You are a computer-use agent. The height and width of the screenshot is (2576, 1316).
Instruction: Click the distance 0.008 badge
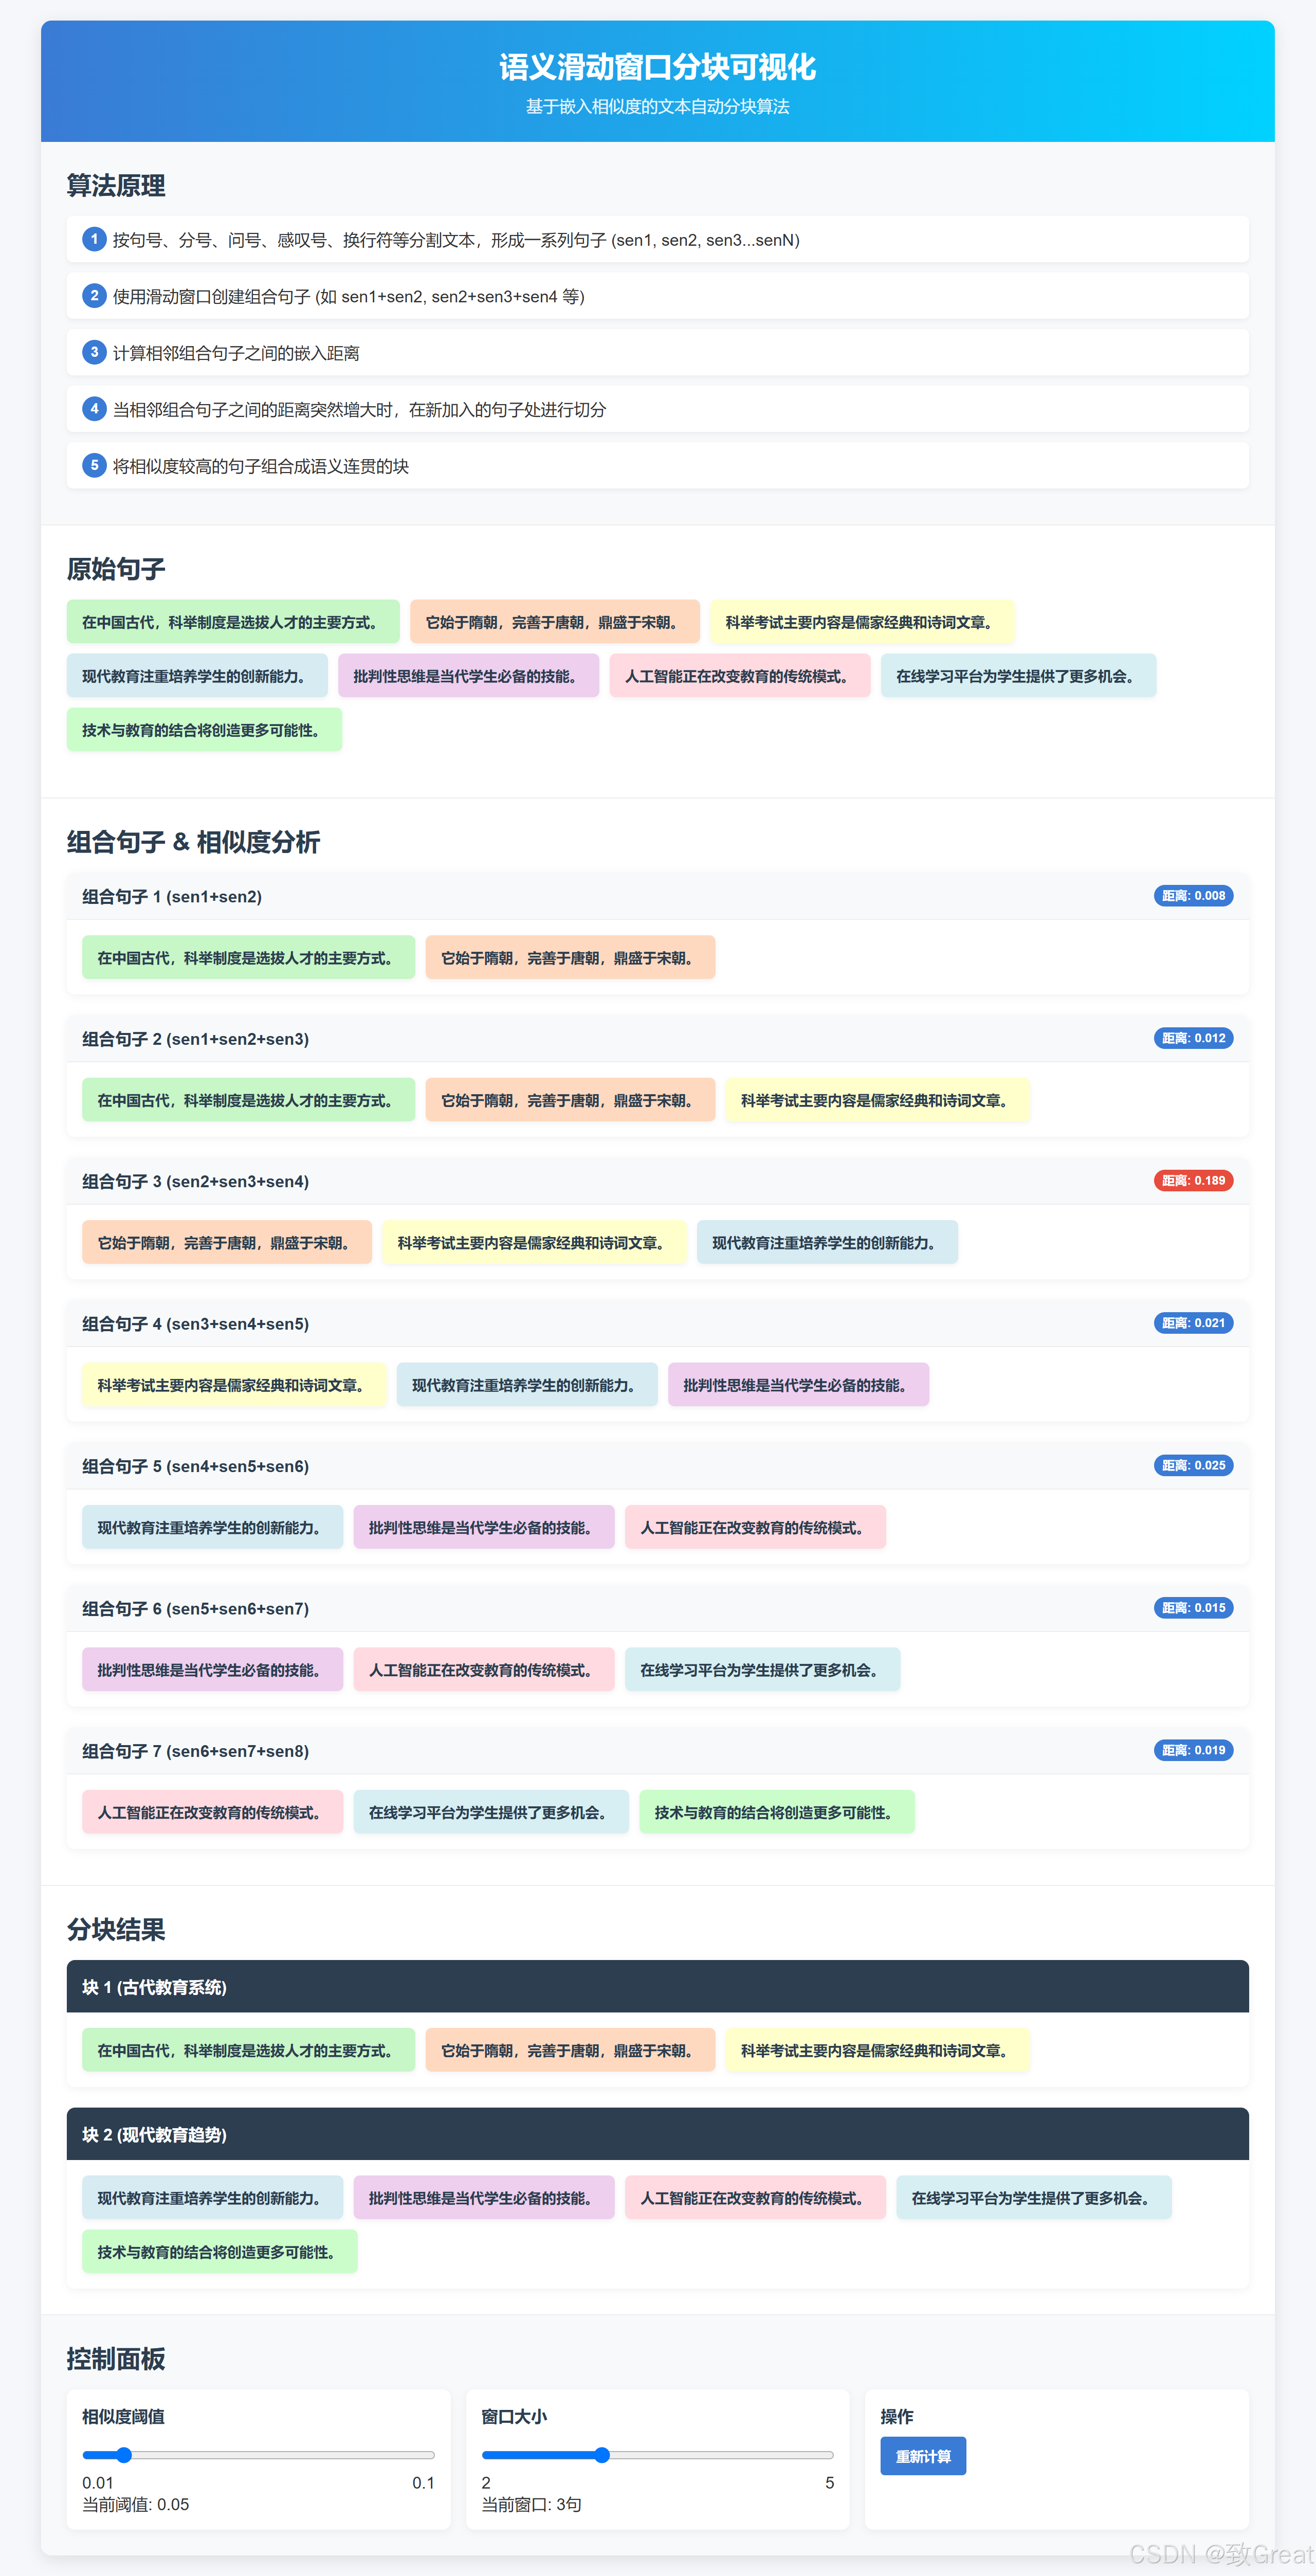tap(1193, 896)
